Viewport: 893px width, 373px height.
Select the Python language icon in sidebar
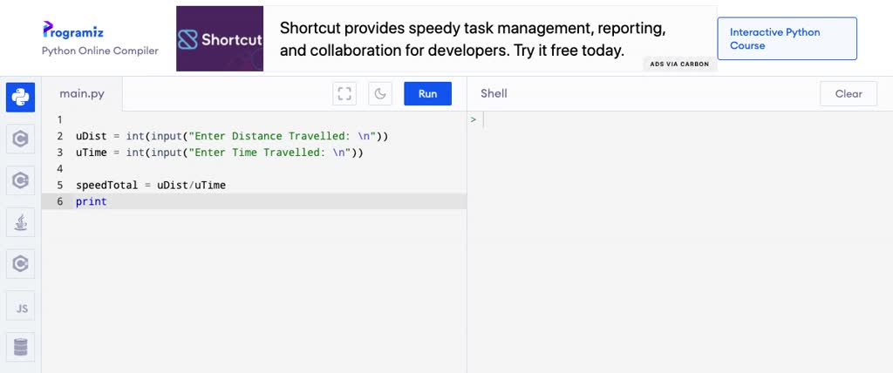[x=21, y=97]
